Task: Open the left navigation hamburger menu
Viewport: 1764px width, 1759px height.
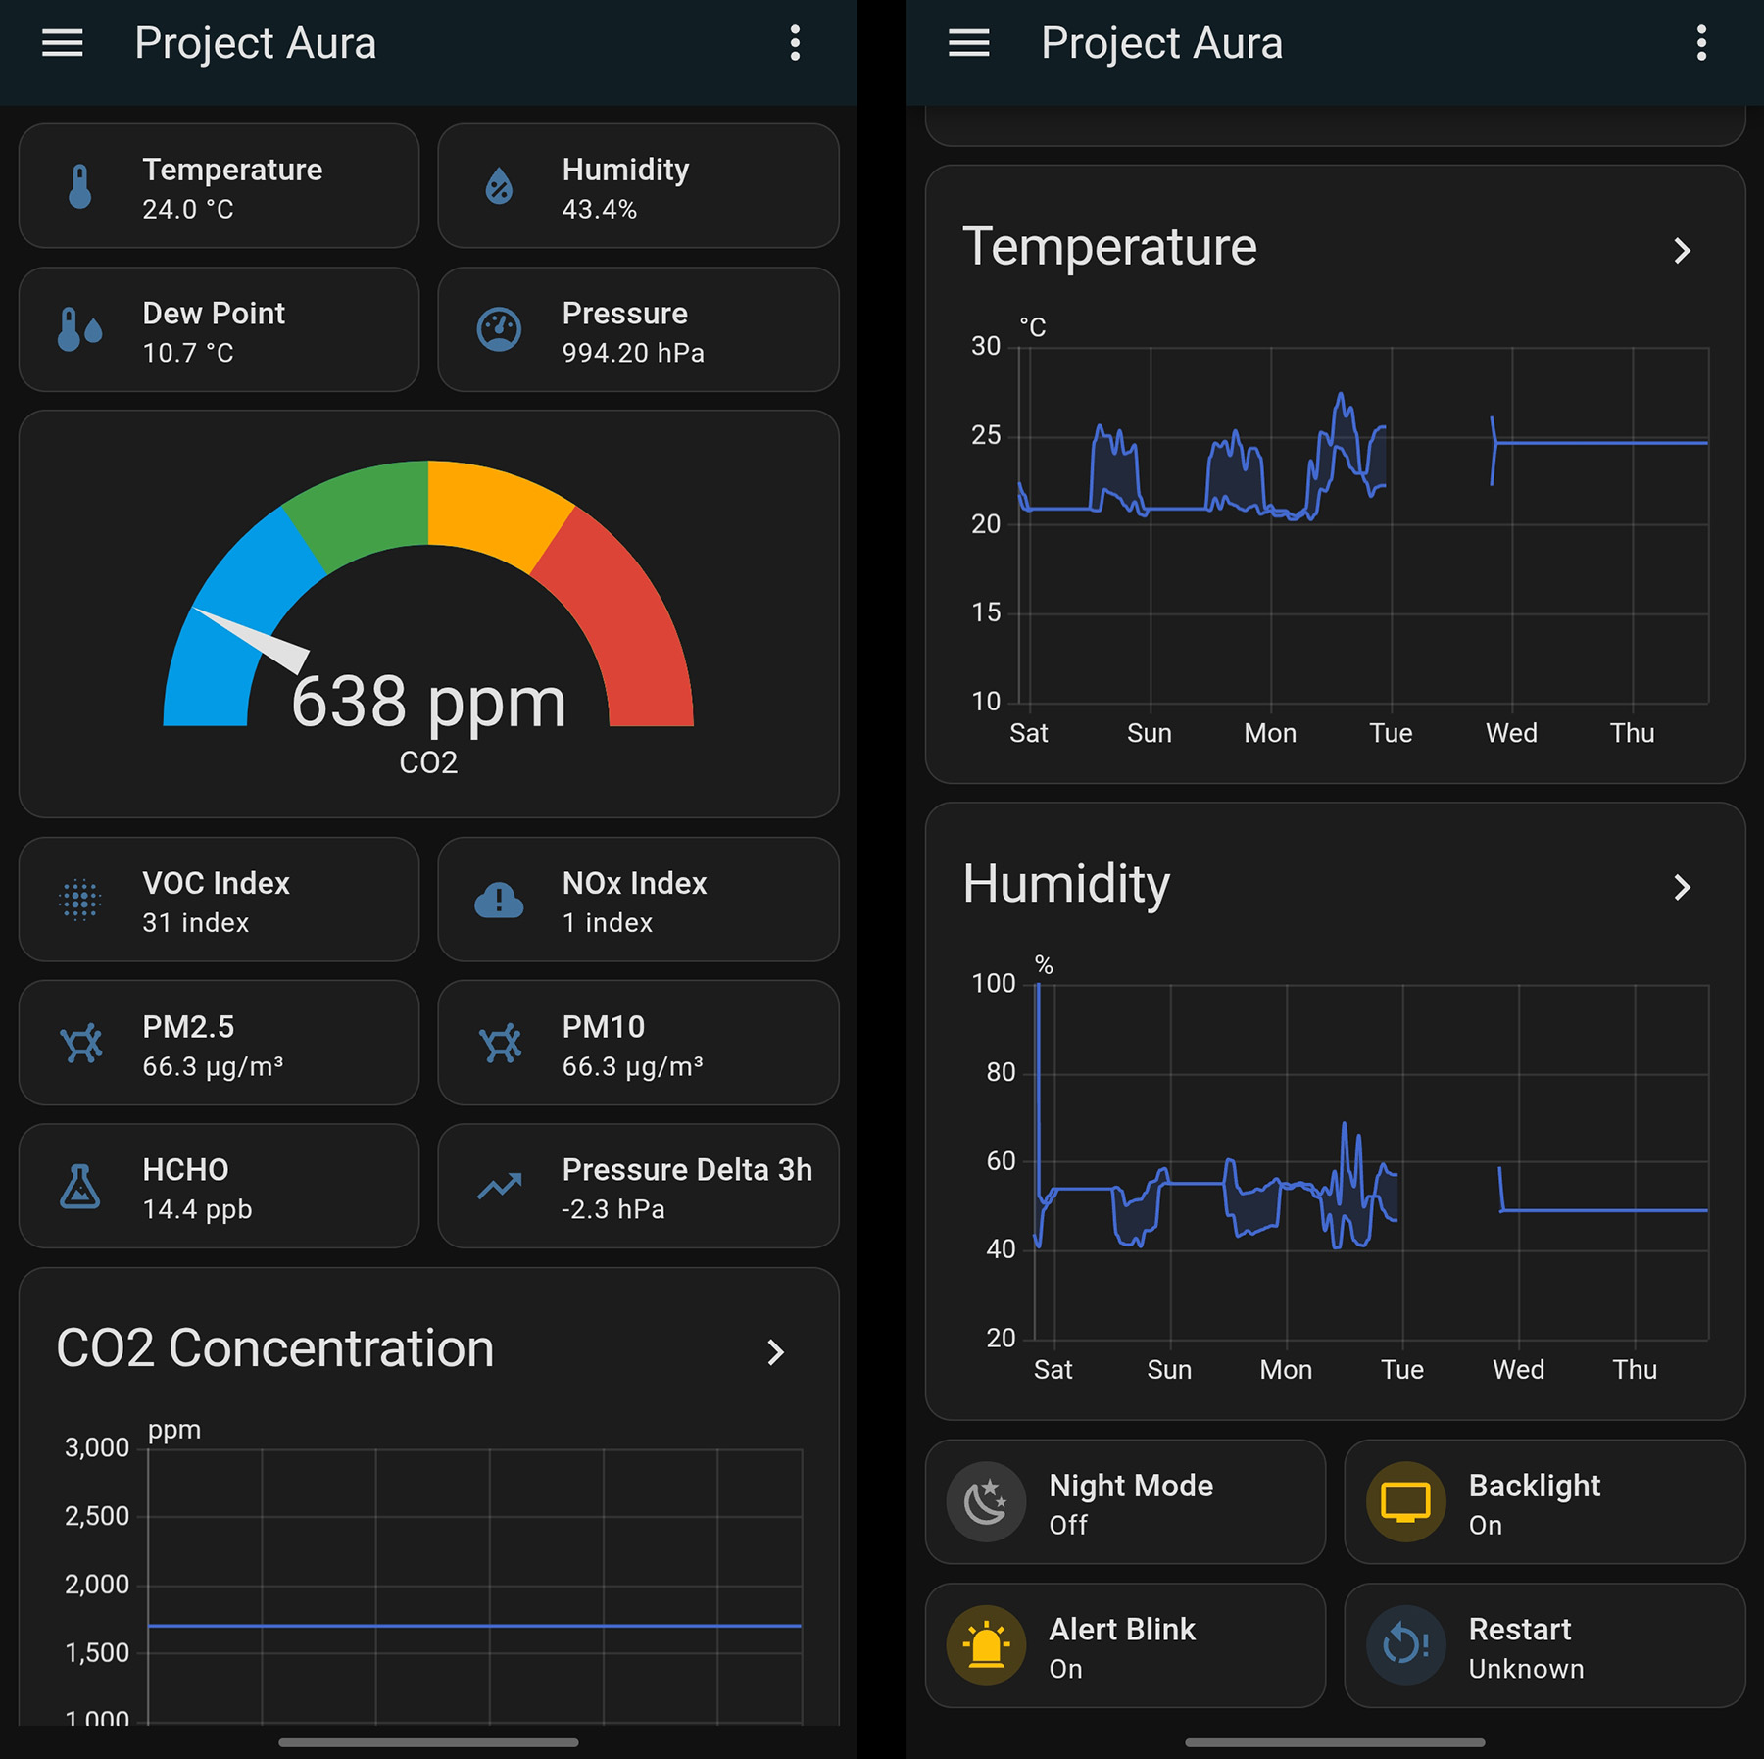Action: click(62, 43)
